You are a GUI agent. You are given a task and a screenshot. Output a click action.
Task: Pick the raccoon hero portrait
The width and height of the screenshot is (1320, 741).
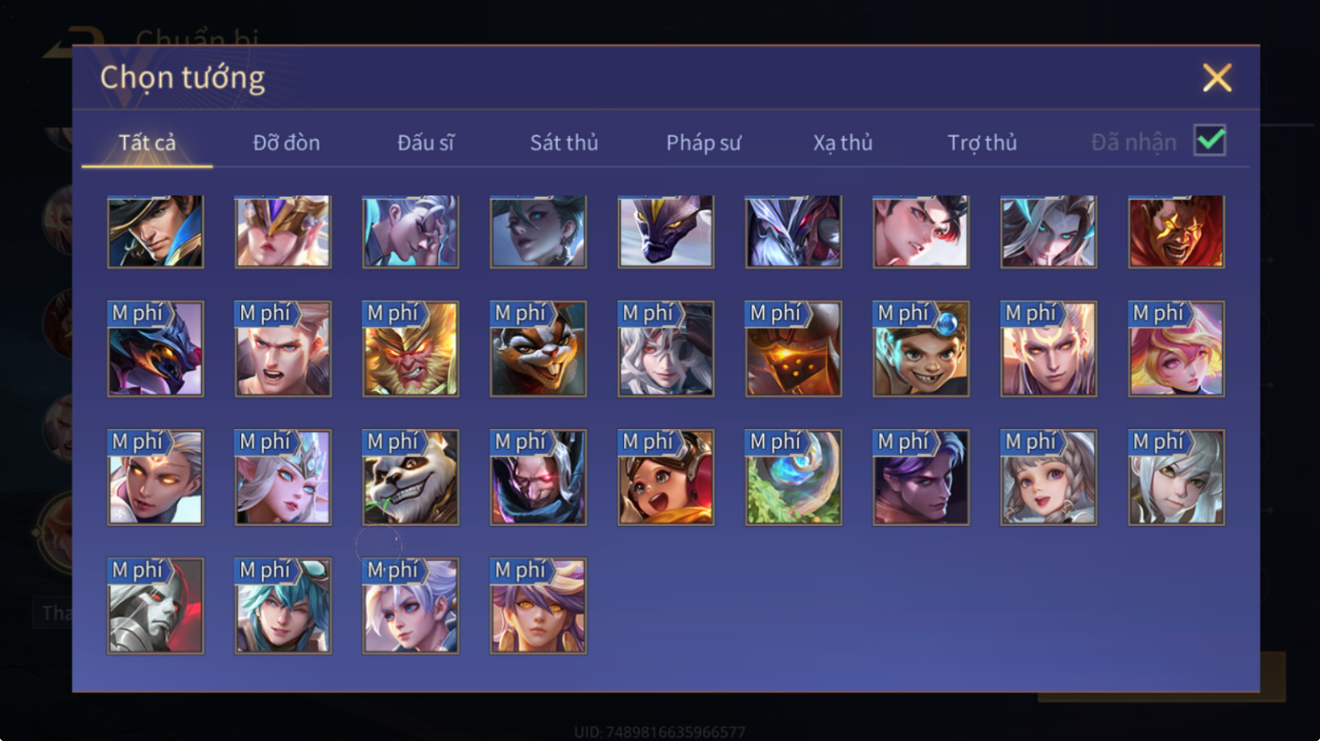(x=538, y=348)
